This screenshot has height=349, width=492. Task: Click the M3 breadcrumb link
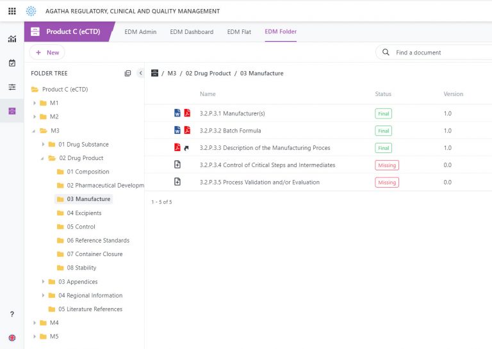(x=172, y=74)
